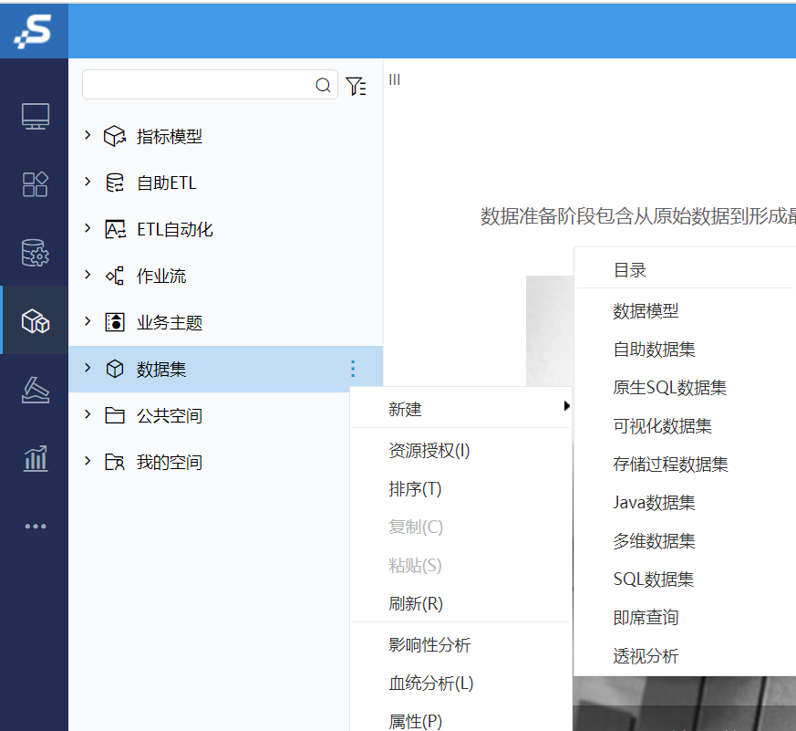Choose 新建 in the context menu
The height and width of the screenshot is (731, 796).
(x=405, y=410)
